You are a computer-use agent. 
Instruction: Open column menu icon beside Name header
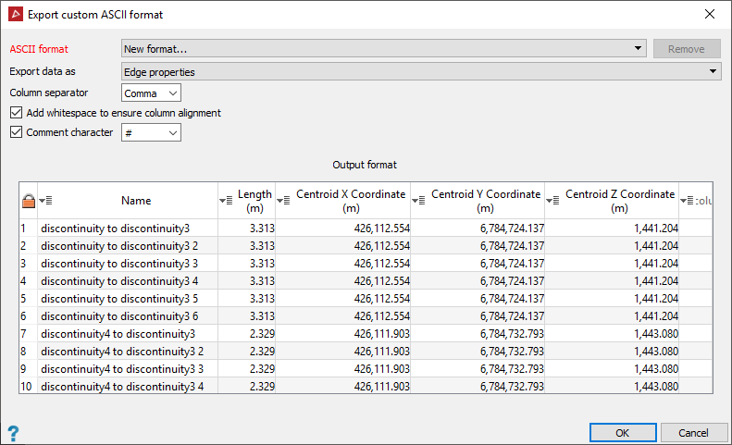(46, 201)
